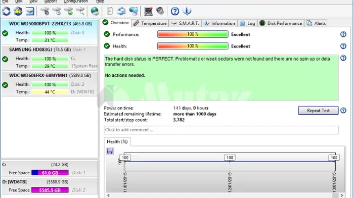The width and height of the screenshot is (353, 198).
Task: Click the C: free space 61.0 GB bar
Action: click(x=50, y=173)
